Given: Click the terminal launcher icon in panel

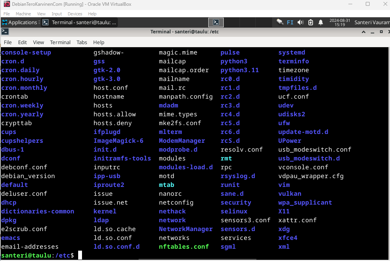Looking at the screenshot, I should [x=216, y=22].
